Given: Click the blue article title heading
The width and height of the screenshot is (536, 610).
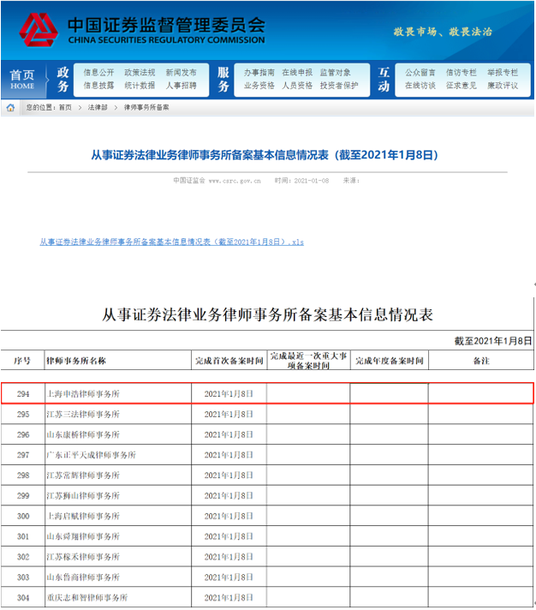Looking at the screenshot, I should pyautogui.click(x=265, y=155).
